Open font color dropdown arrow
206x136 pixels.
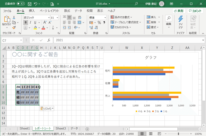[x=47, y=28]
